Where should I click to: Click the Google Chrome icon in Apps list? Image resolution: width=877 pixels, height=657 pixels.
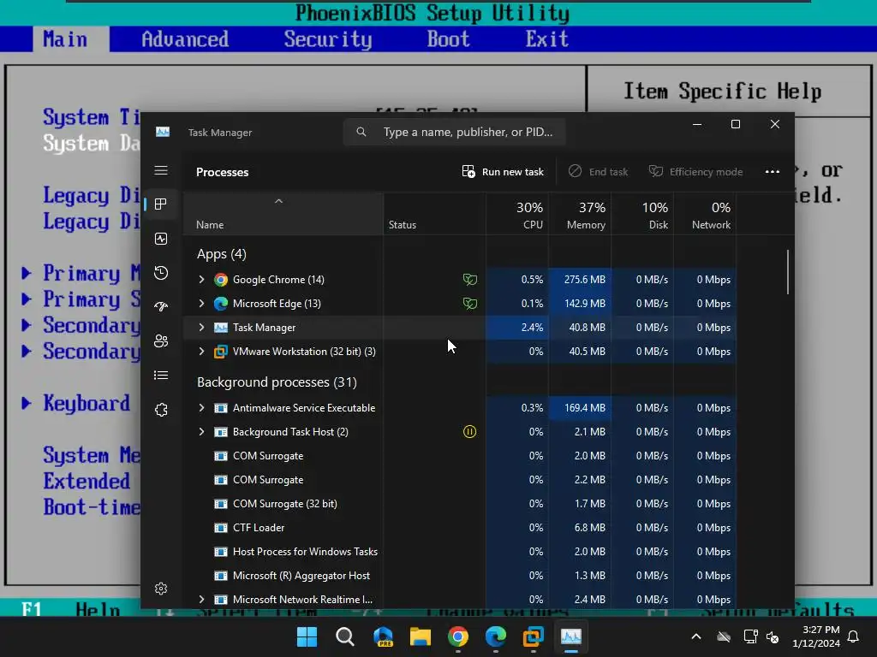click(221, 280)
